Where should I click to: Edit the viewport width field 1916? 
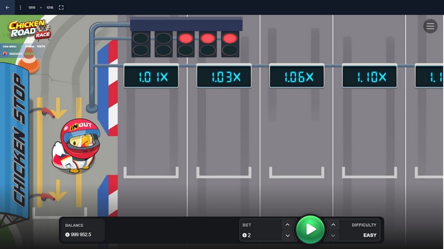click(32, 8)
